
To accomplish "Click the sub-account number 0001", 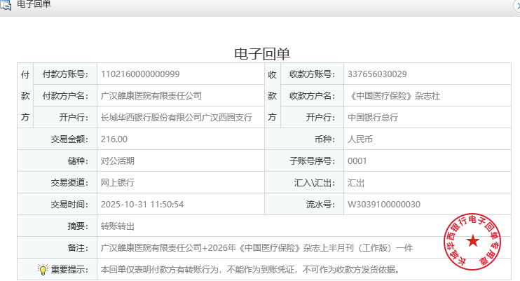I will [x=357, y=161].
